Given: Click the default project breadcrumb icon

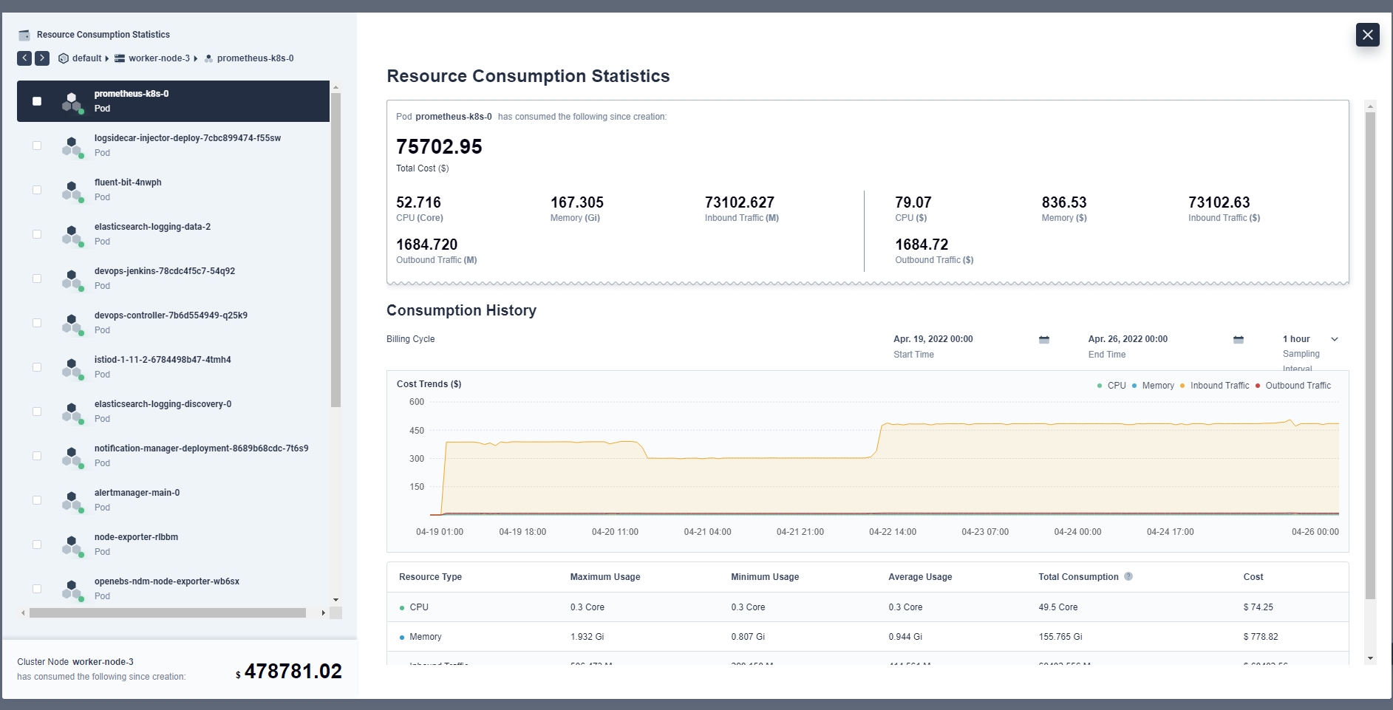Looking at the screenshot, I should (x=64, y=58).
